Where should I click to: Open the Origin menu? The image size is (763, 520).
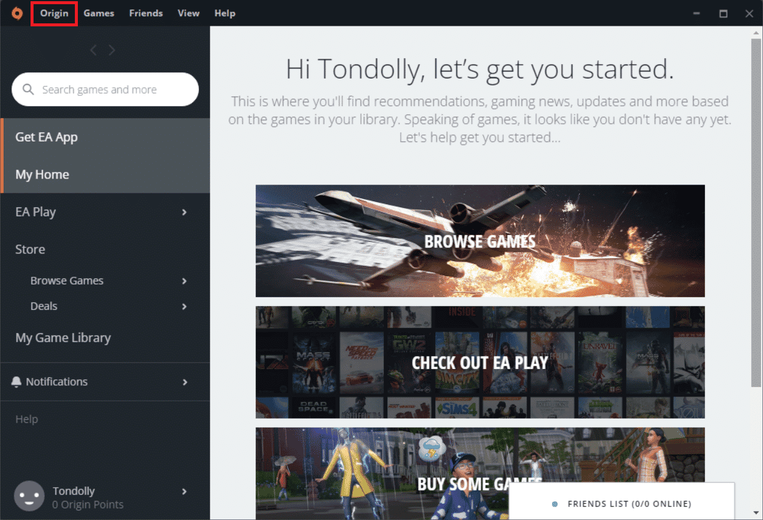(54, 13)
